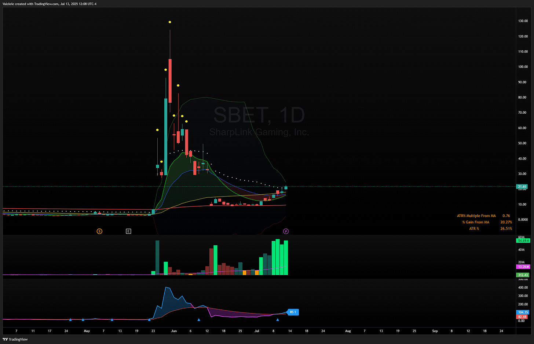Select the red 82.18 RS value label

522,317
